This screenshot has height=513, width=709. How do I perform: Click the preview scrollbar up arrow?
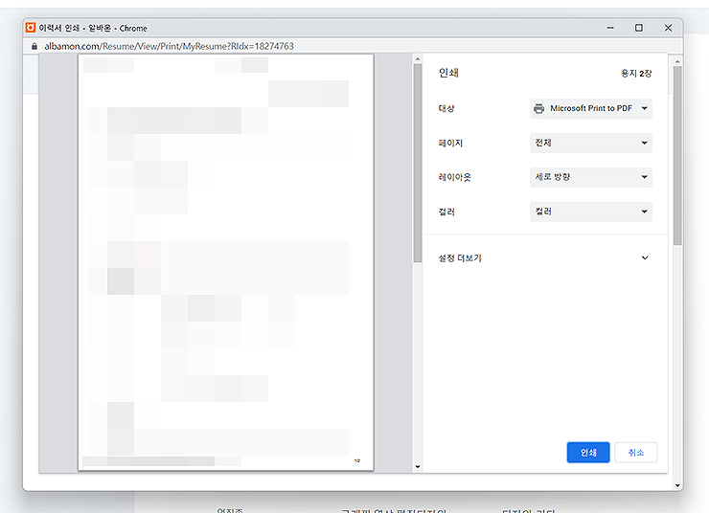point(418,58)
